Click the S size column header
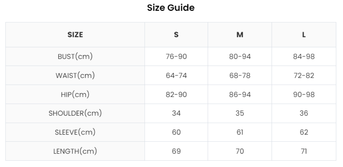343x167 pixels. tap(176, 35)
